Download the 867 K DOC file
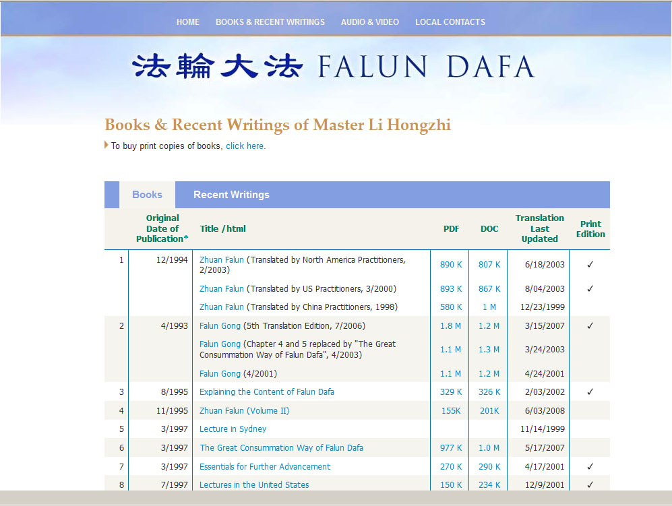The image size is (672, 506). click(x=489, y=289)
